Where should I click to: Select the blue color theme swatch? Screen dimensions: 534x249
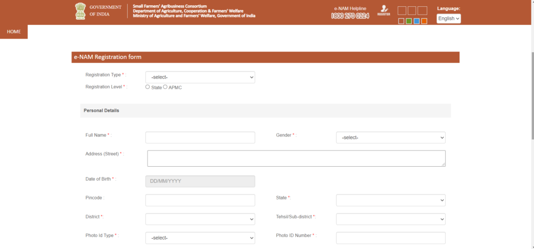click(x=416, y=21)
